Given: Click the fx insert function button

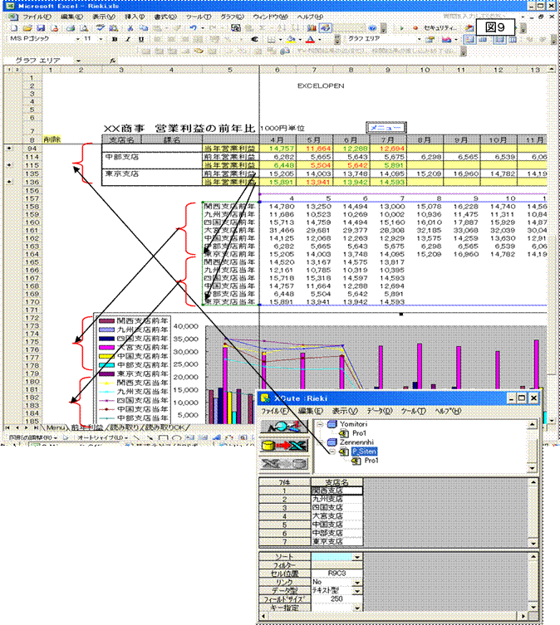Looking at the screenshot, I should [113, 61].
